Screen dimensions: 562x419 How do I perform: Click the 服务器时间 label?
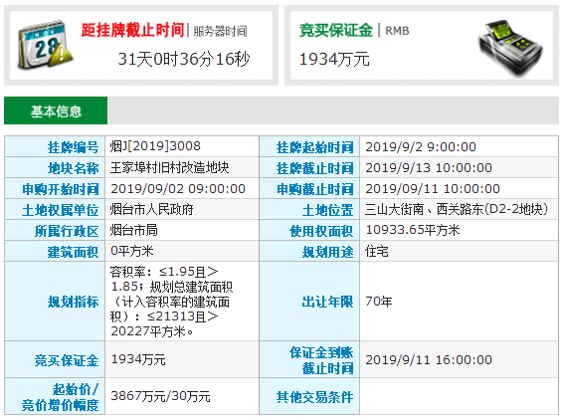pos(220,31)
